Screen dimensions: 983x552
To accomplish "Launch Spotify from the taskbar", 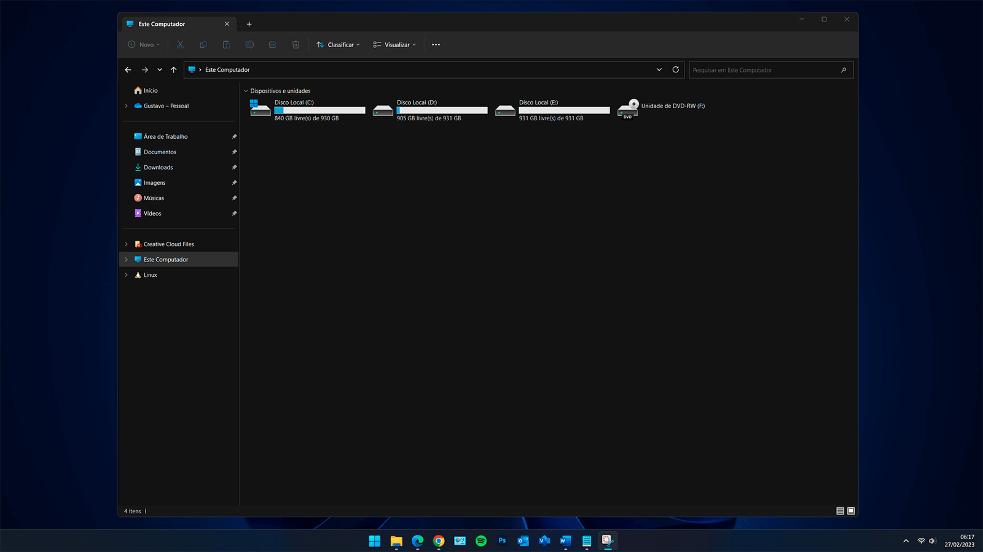I will click(x=481, y=541).
